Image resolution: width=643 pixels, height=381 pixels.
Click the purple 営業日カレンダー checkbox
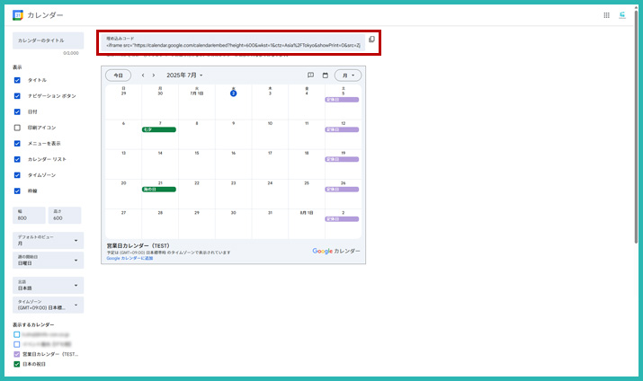click(x=17, y=354)
